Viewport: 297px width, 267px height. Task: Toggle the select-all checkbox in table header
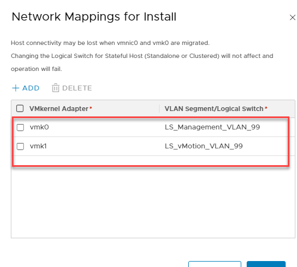click(20, 109)
